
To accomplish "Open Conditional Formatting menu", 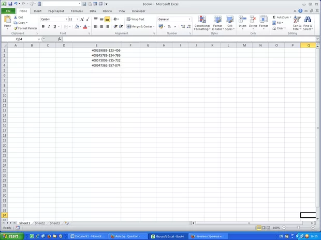I will pos(202,23).
